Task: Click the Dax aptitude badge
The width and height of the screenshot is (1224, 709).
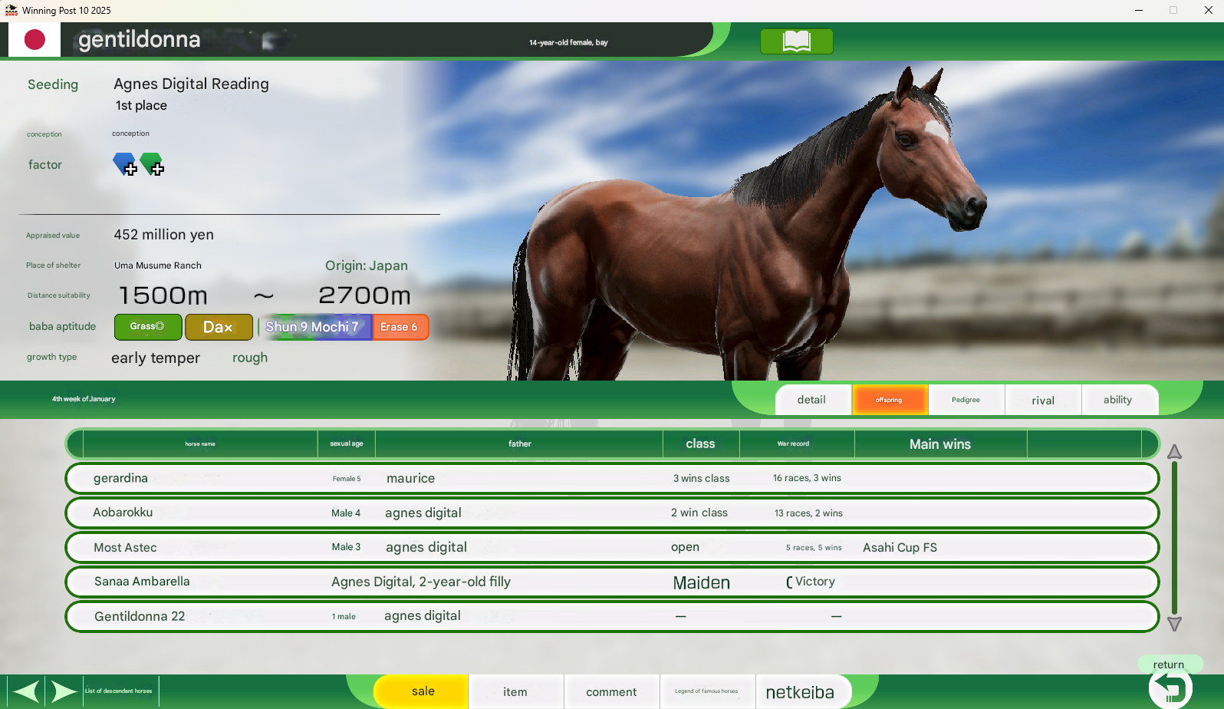Action: point(219,327)
